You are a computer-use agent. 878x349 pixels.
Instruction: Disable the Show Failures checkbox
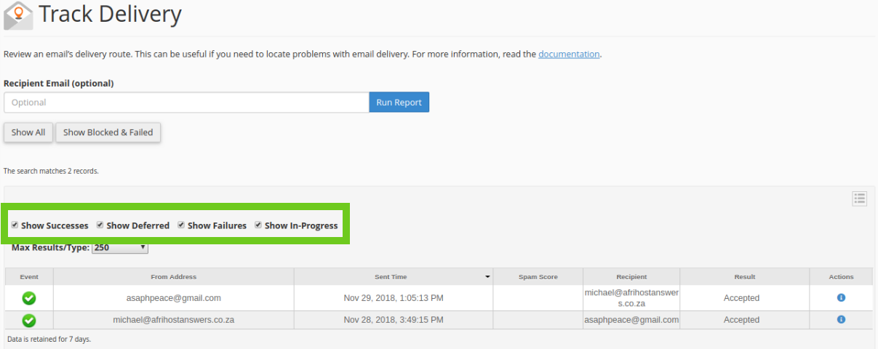(x=181, y=225)
